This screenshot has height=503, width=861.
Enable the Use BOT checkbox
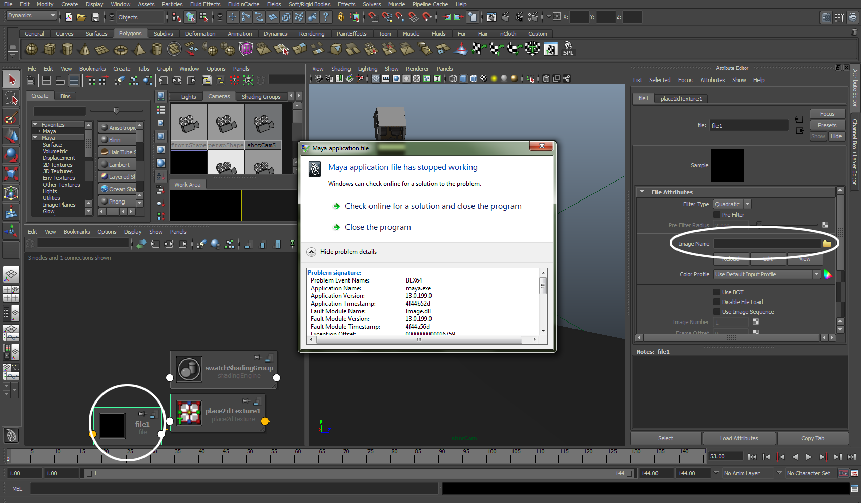tap(717, 292)
